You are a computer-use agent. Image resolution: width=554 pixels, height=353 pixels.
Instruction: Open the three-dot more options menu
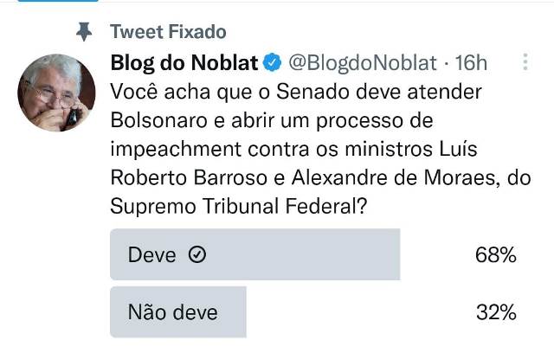click(525, 62)
